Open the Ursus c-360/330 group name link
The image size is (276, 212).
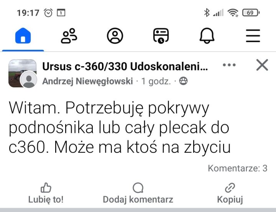[125, 67]
